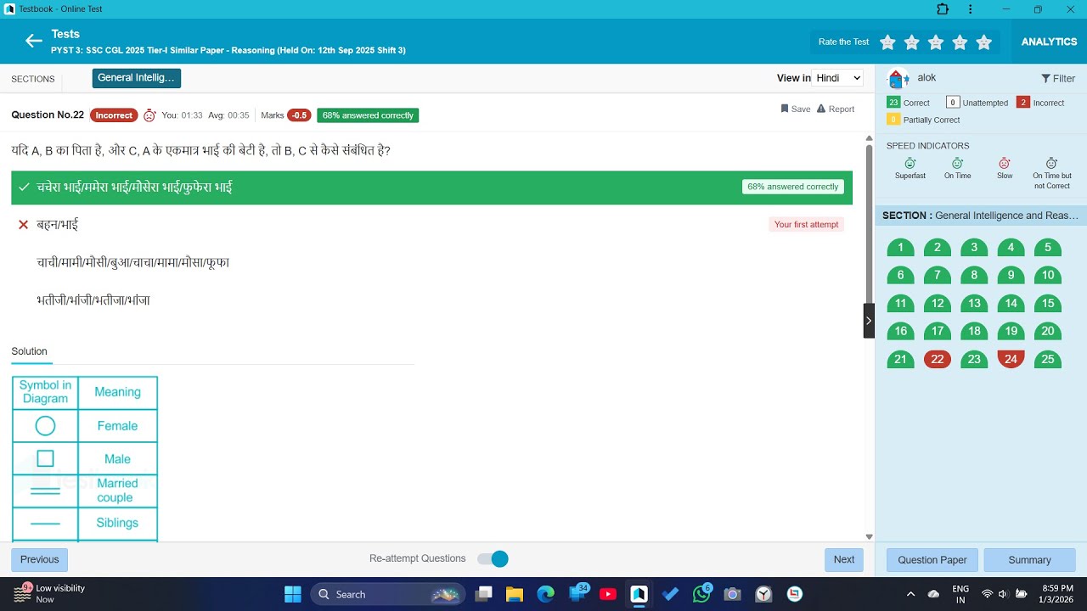1087x611 pixels.
Task: Open YouTube app from taskbar
Action: [608, 594]
